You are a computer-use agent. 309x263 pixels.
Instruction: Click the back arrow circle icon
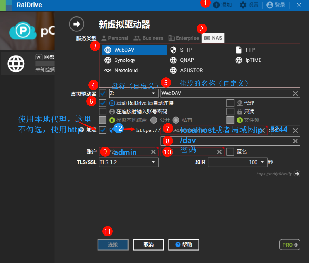click(x=76, y=24)
